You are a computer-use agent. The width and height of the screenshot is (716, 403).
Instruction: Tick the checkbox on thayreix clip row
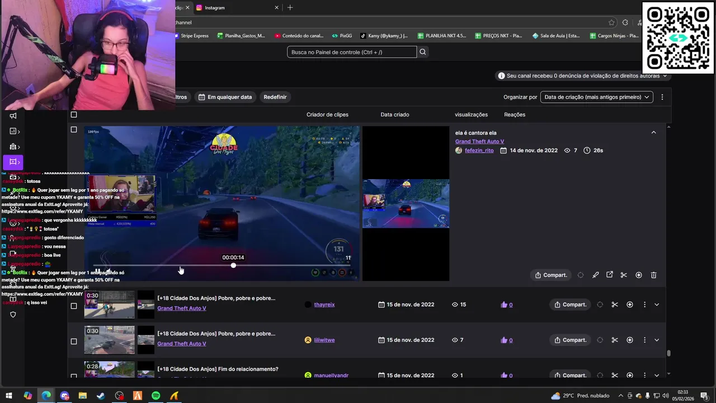coord(73,306)
